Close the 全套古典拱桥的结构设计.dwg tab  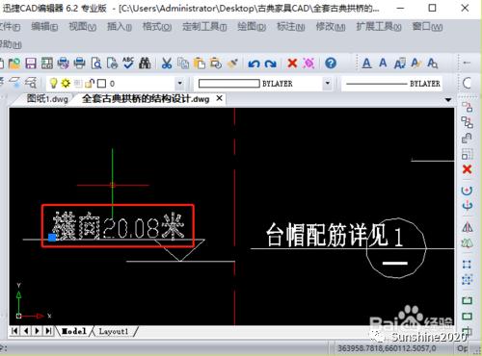(x=219, y=98)
